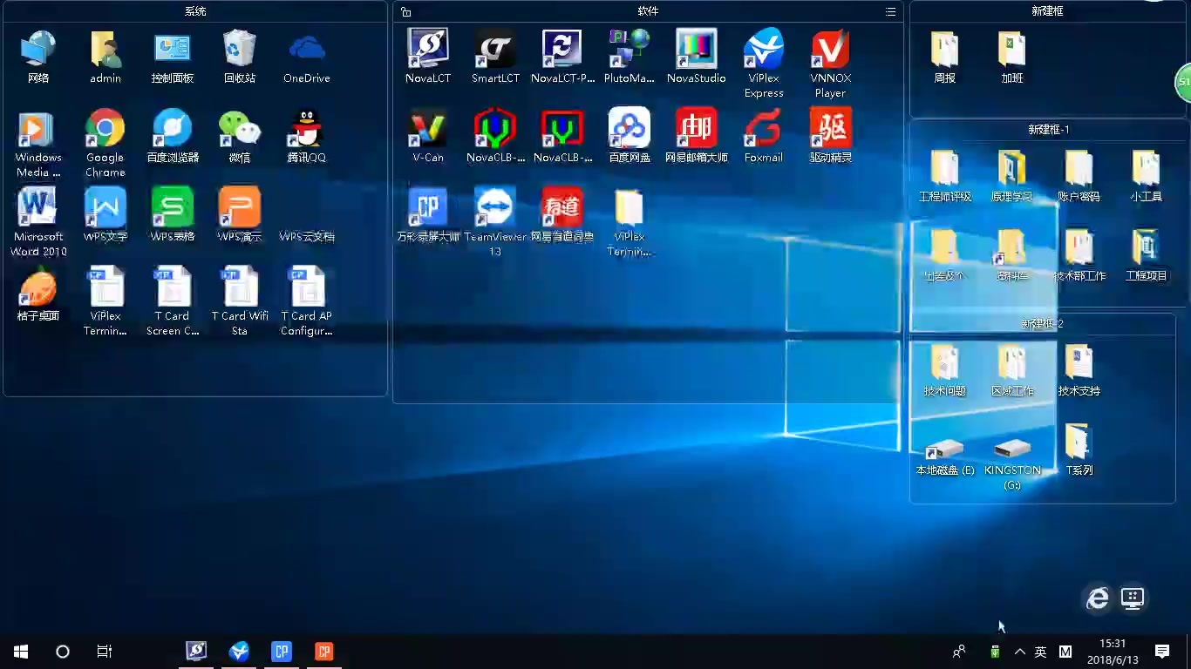Viewport: 1191px width, 669px height.
Task: Open Microsoft Word 2010 shortcut
Action: point(37,221)
